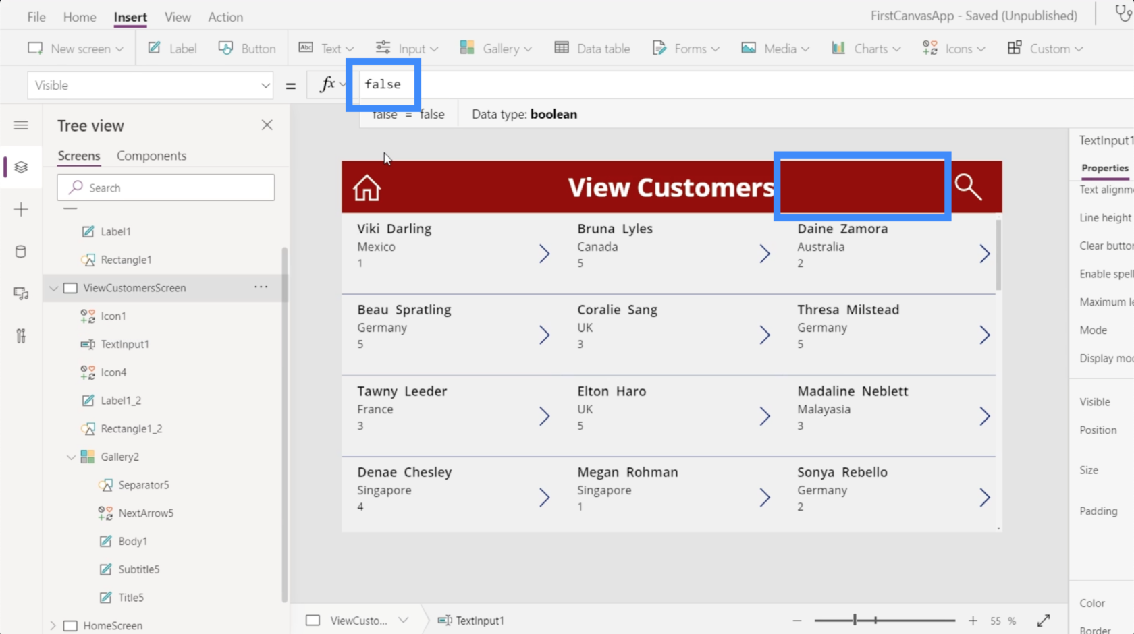The width and height of the screenshot is (1134, 634).
Task: Click next arrow for Thresa Milstead
Action: (x=984, y=335)
